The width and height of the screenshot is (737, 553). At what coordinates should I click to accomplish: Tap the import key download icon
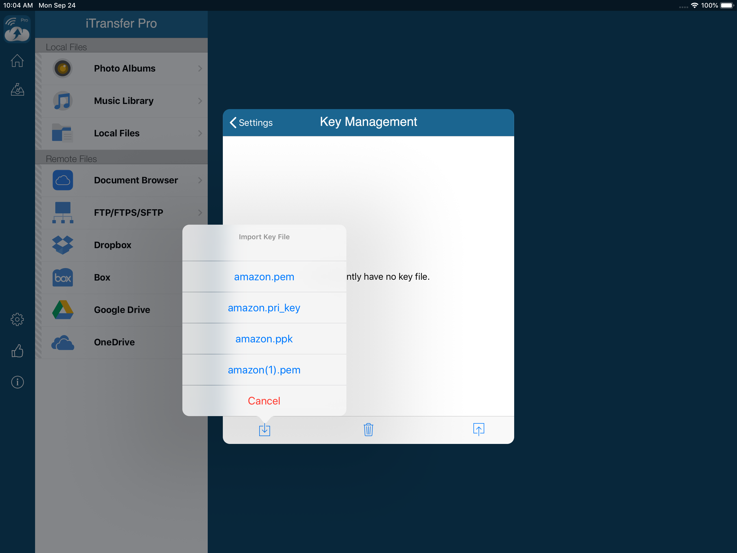(264, 430)
